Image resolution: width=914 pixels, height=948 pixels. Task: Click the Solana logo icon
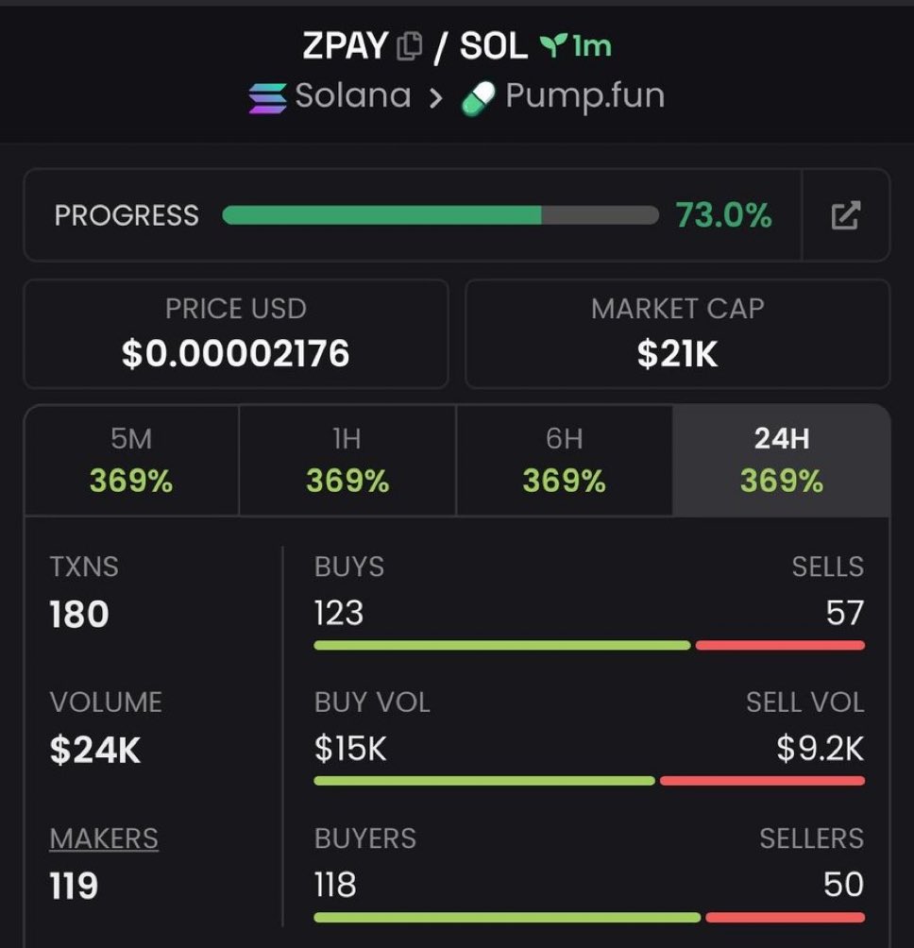(x=267, y=97)
